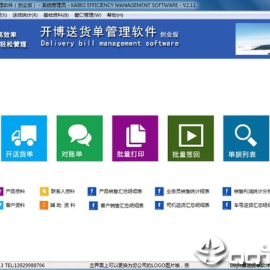The width and height of the screenshot is (270, 270).
Task: Open the 窗口管理(W) menu
Action: 88,15
